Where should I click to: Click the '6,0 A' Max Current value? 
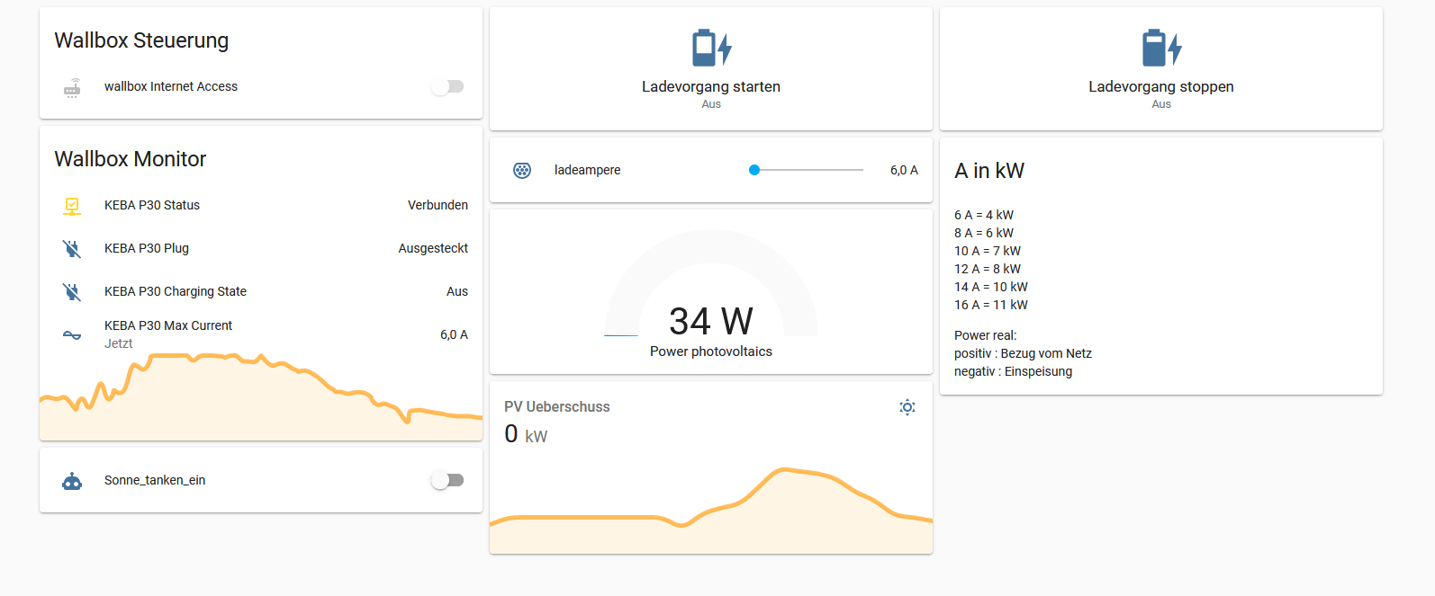[x=454, y=335]
